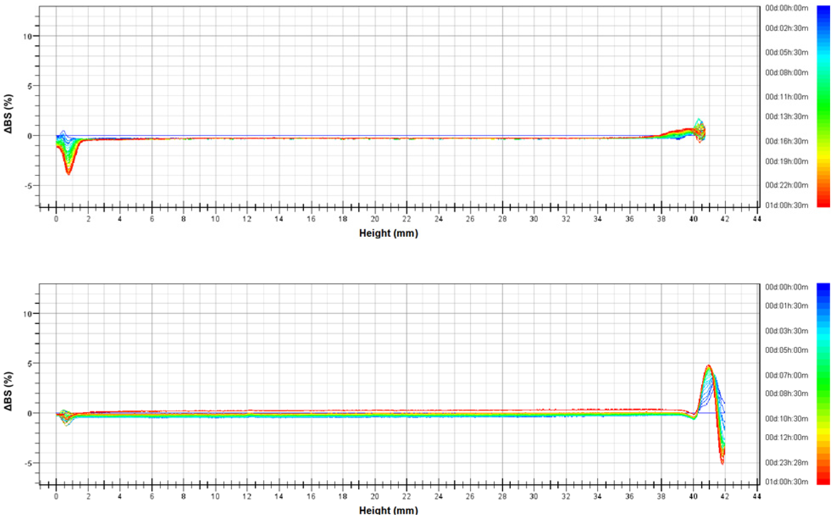Click the 00d:02h:30m label in top legend
This screenshot has height=519, width=833.
[786, 28]
